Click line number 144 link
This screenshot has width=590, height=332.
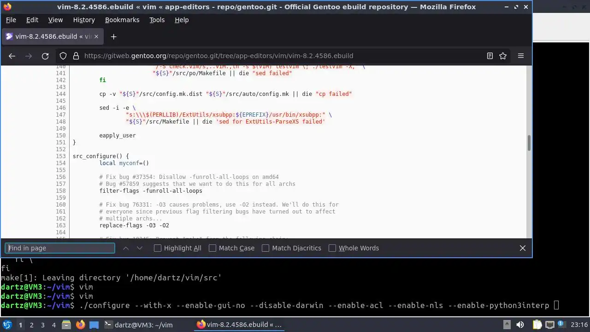point(61,94)
